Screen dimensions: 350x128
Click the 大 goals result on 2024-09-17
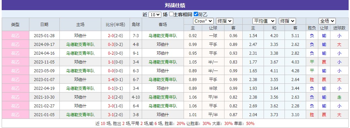click(x=339, y=45)
